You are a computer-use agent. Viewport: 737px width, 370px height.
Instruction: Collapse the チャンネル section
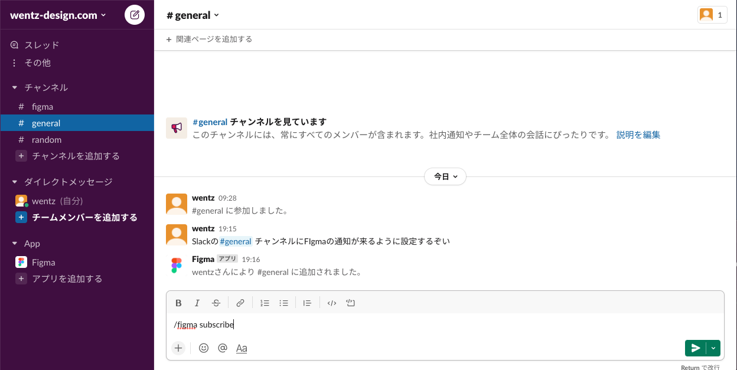15,87
